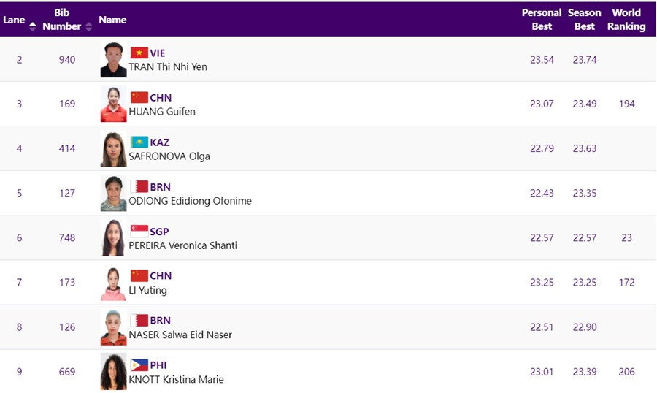Click the China flag beside LI Yuting
The image size is (657, 393).
click(139, 275)
